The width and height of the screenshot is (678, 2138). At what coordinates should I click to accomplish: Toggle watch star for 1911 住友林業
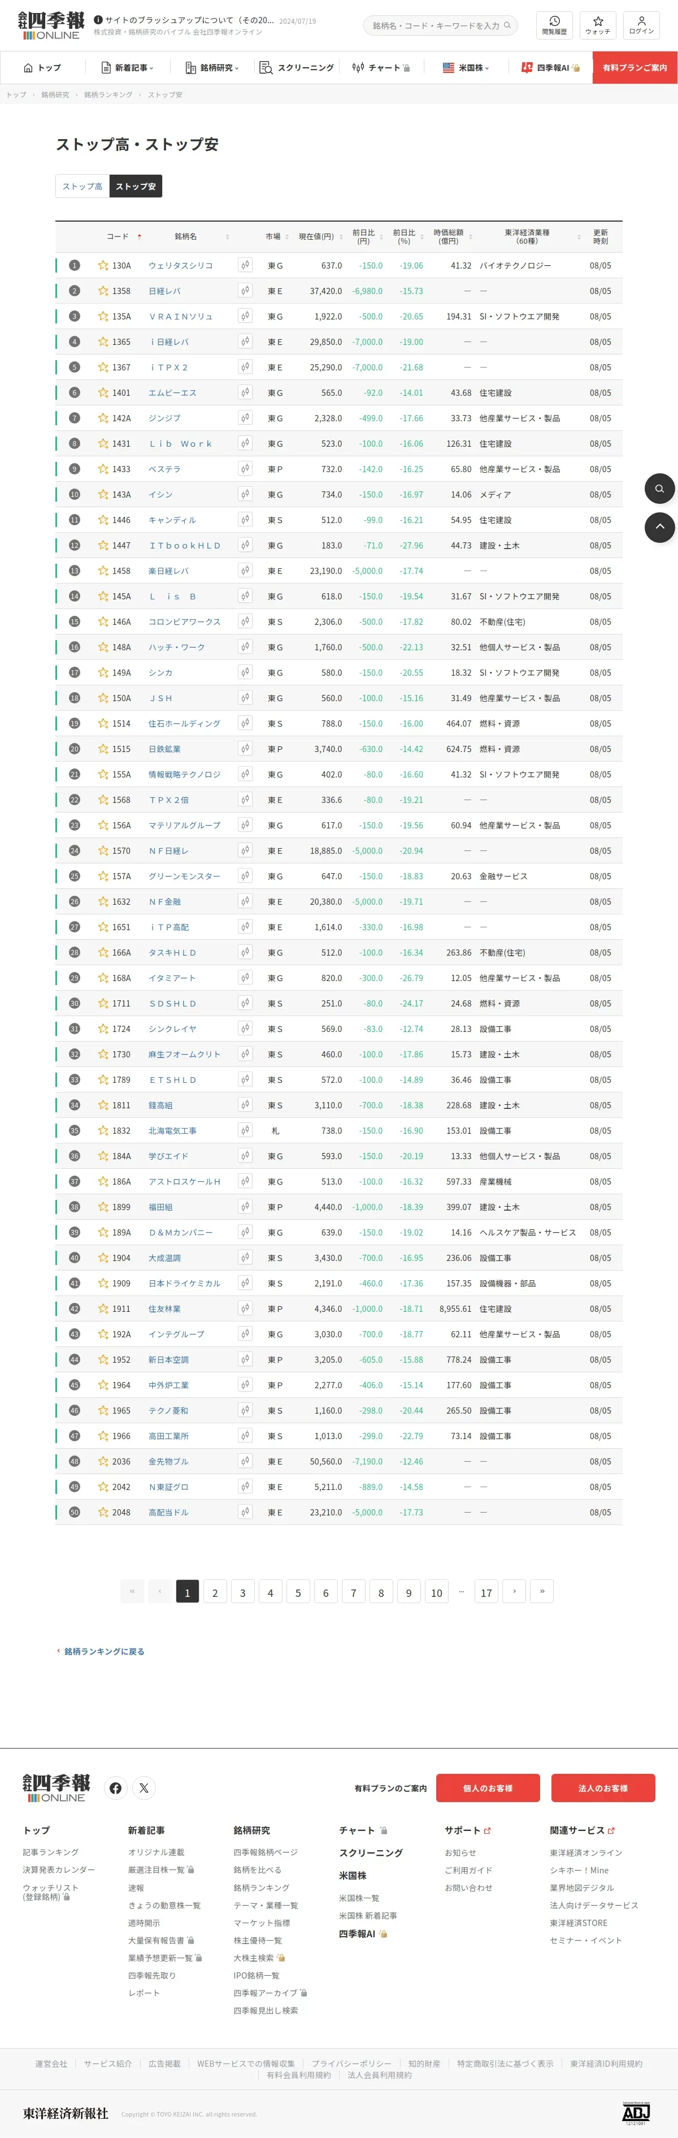(x=103, y=1308)
